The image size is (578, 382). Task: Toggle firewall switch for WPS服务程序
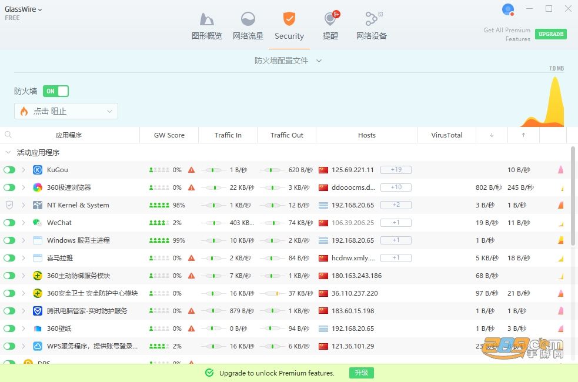pyautogui.click(x=9, y=346)
